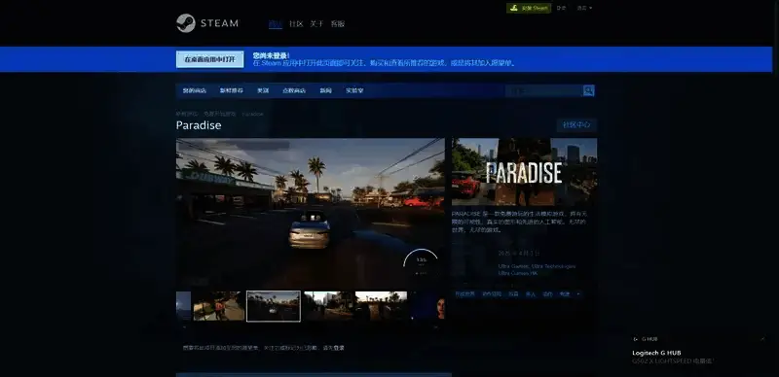Click the 开放世界 open world tag
The image size is (779, 377).
tap(464, 294)
